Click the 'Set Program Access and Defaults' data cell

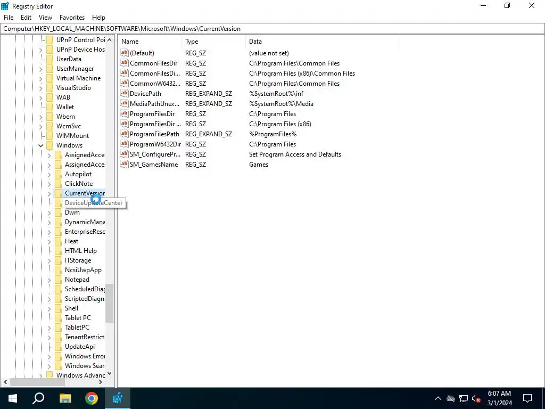tap(295, 154)
